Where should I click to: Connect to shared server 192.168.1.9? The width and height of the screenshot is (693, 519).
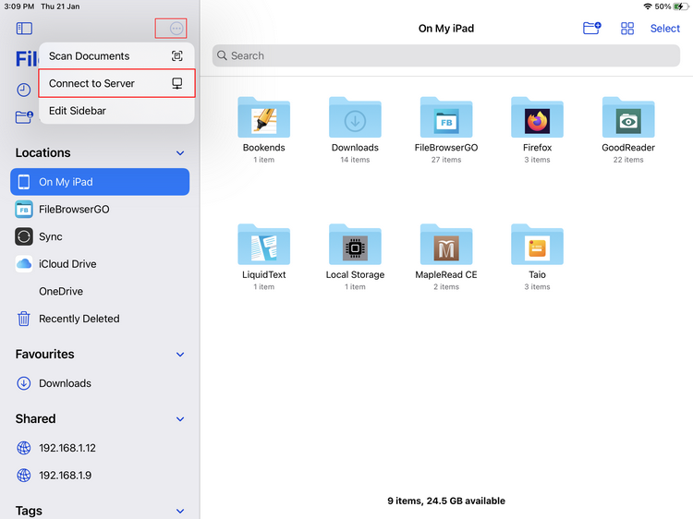(100, 476)
